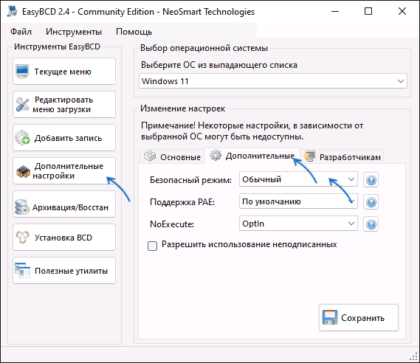Click the EasyBCD app icon in title bar
The image size is (420, 363).
(12, 11)
